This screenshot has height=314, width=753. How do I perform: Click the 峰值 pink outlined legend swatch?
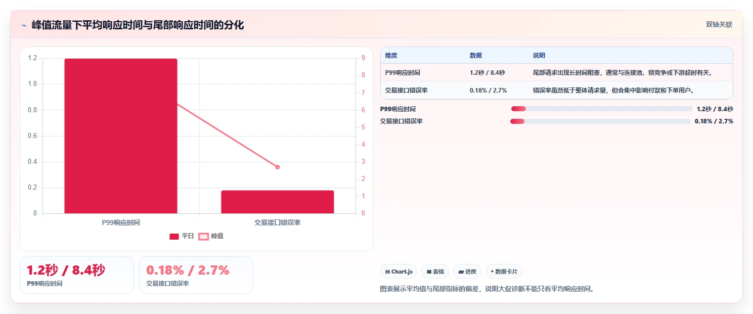pos(203,236)
